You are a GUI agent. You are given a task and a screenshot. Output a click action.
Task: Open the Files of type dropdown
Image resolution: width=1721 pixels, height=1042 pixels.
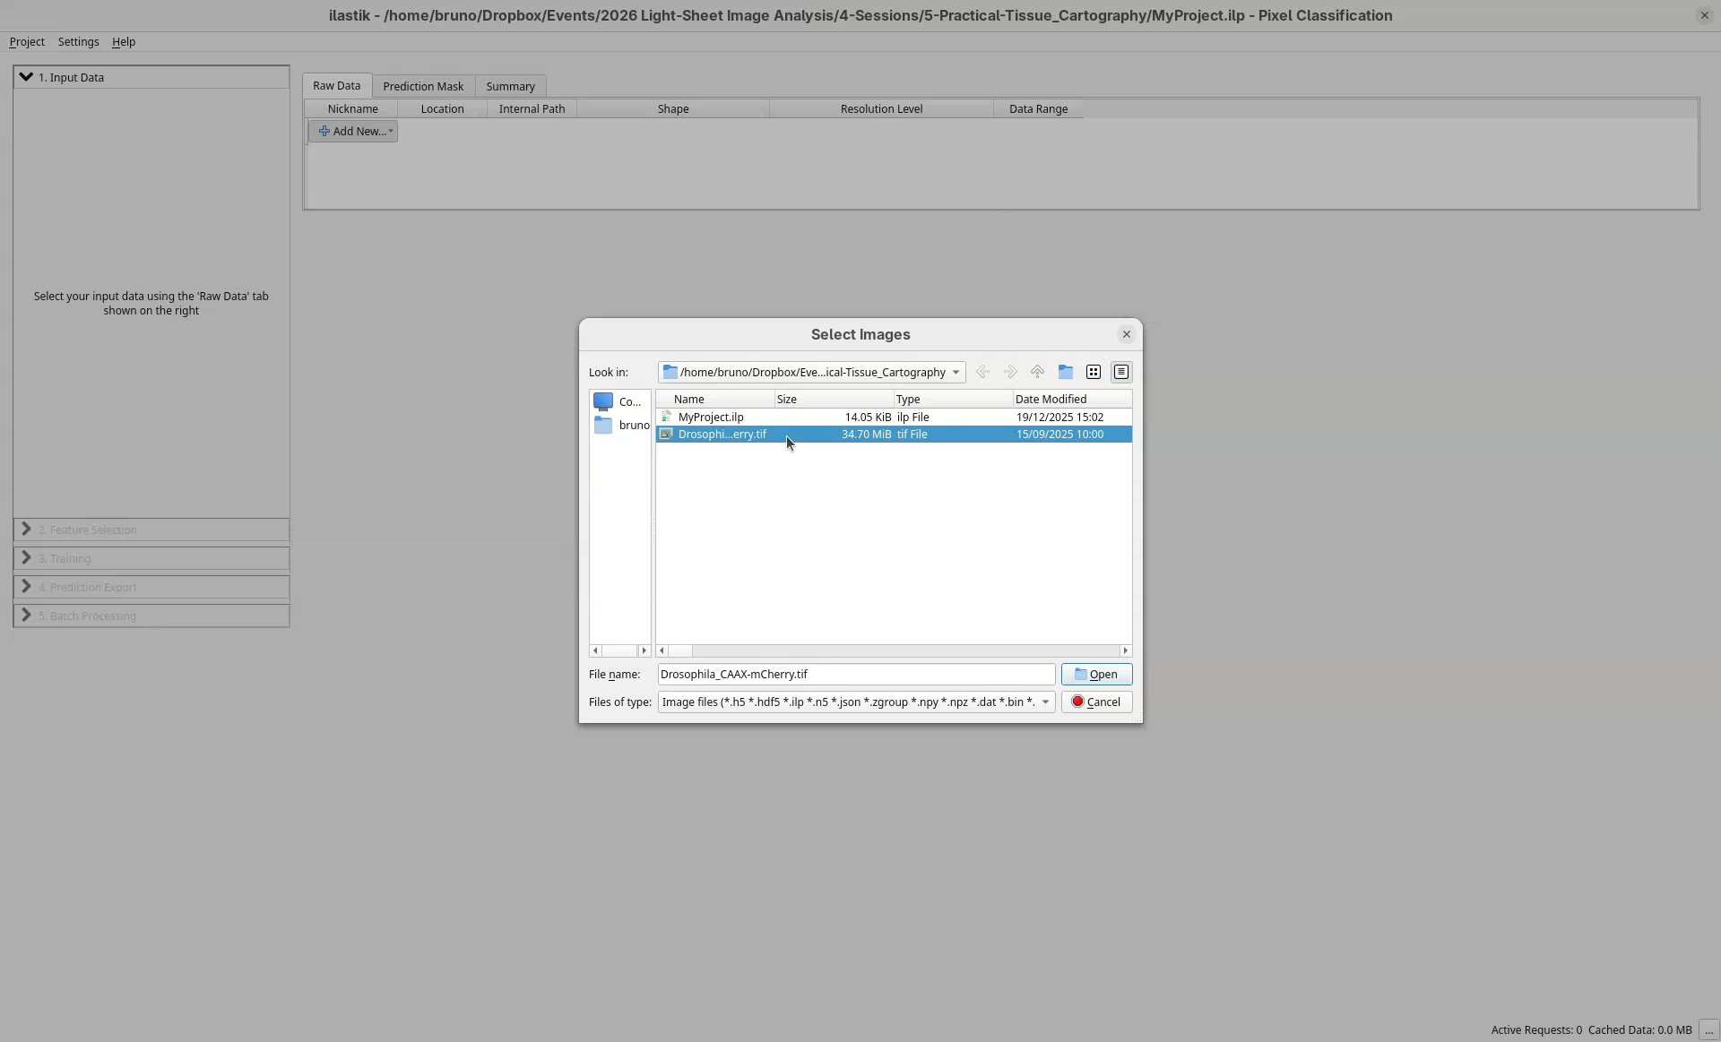(x=1045, y=702)
